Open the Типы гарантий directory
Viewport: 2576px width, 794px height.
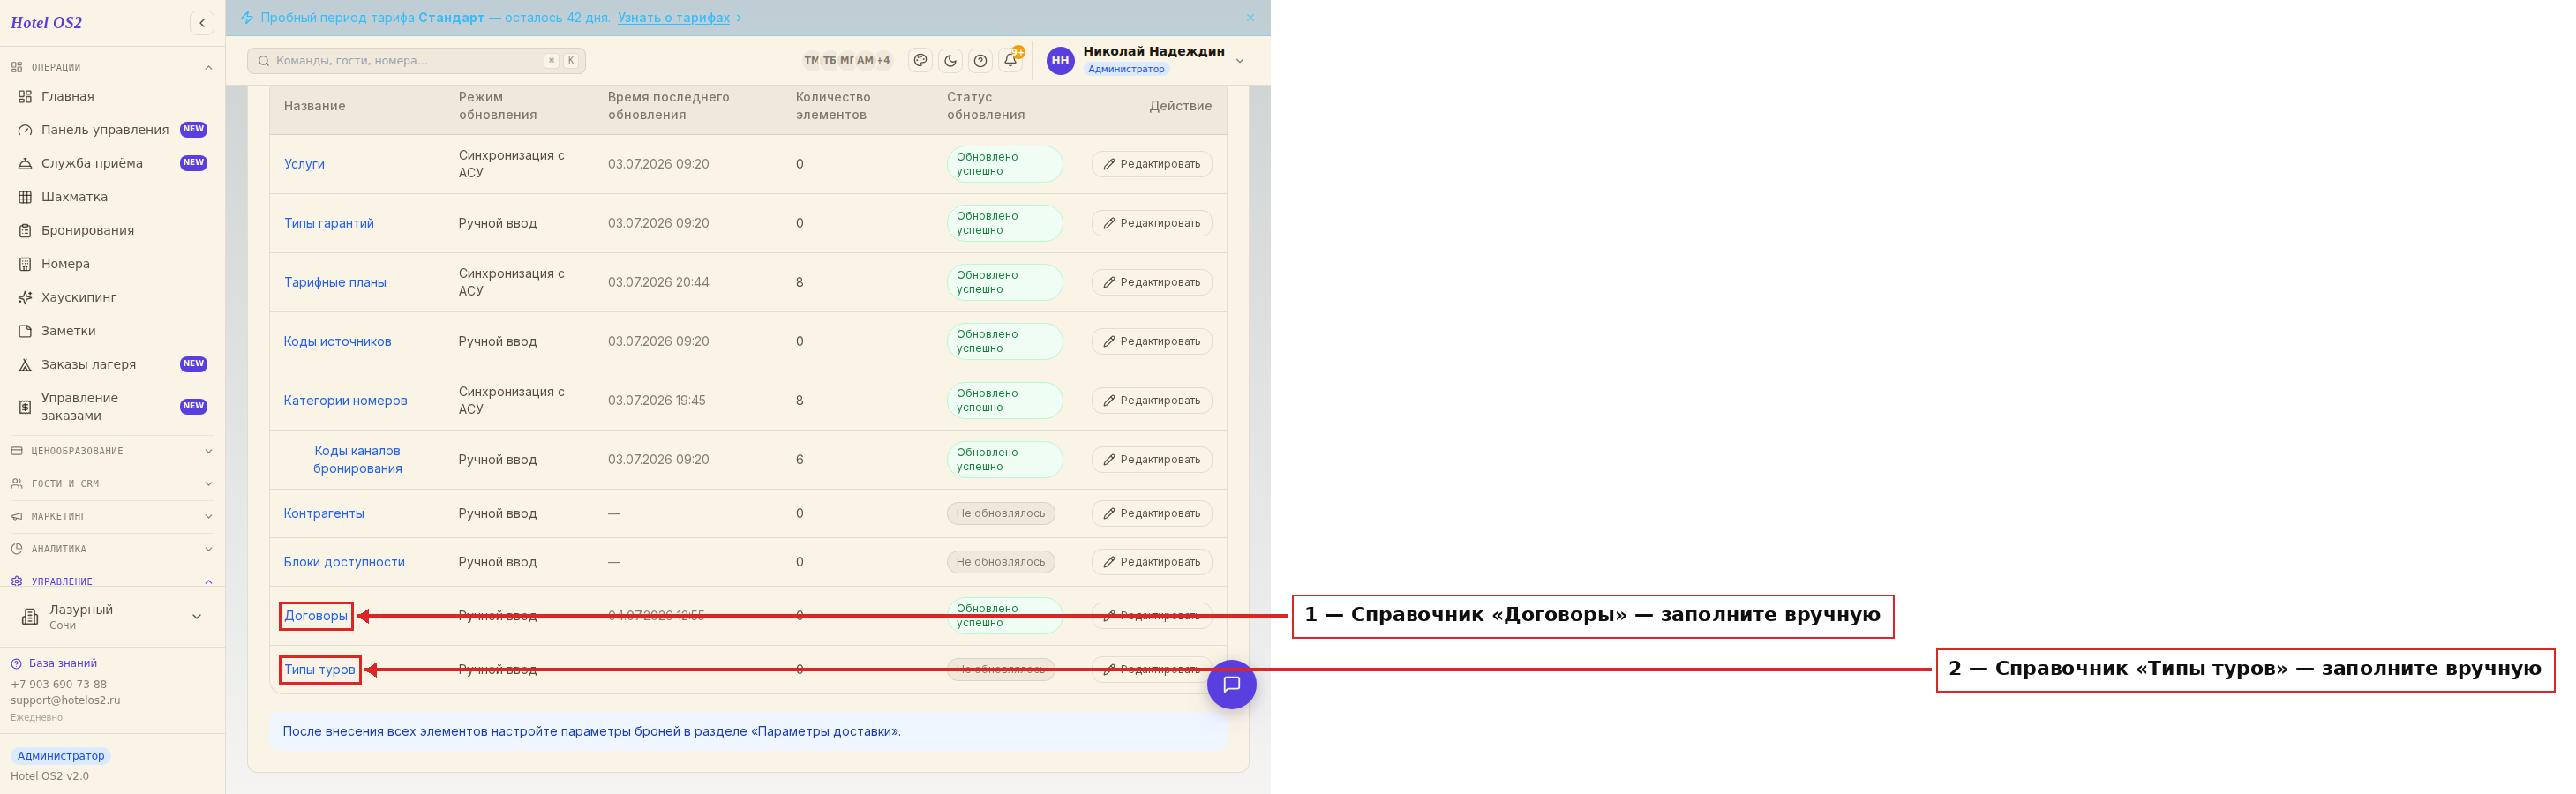click(329, 223)
